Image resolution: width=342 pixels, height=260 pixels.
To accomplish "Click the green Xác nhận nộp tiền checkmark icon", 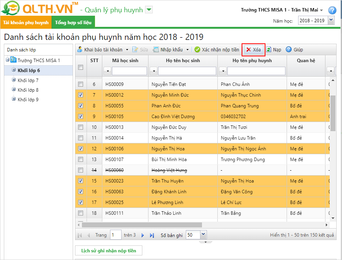I will 197,49.
